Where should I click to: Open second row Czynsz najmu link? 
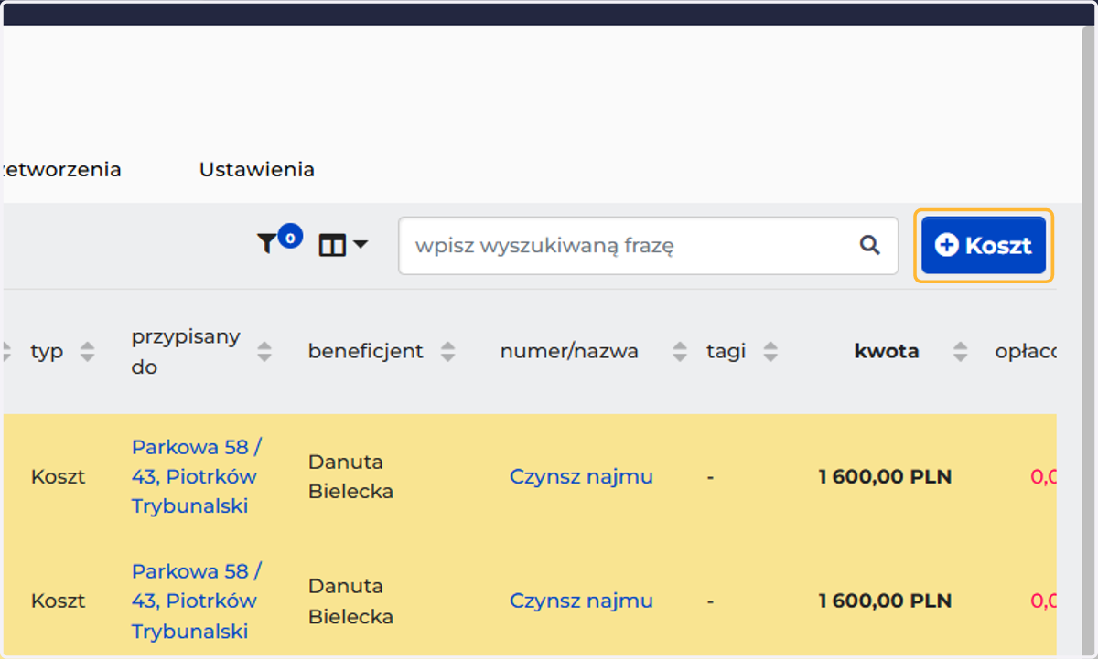click(581, 601)
